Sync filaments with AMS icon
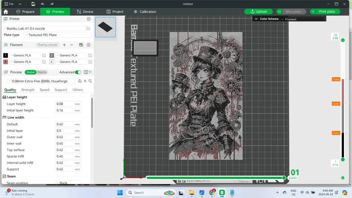Viewport: 352px width, 198px height. [81, 45]
